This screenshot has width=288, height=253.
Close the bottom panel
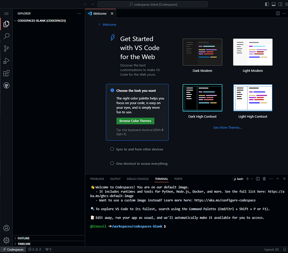click(284, 179)
